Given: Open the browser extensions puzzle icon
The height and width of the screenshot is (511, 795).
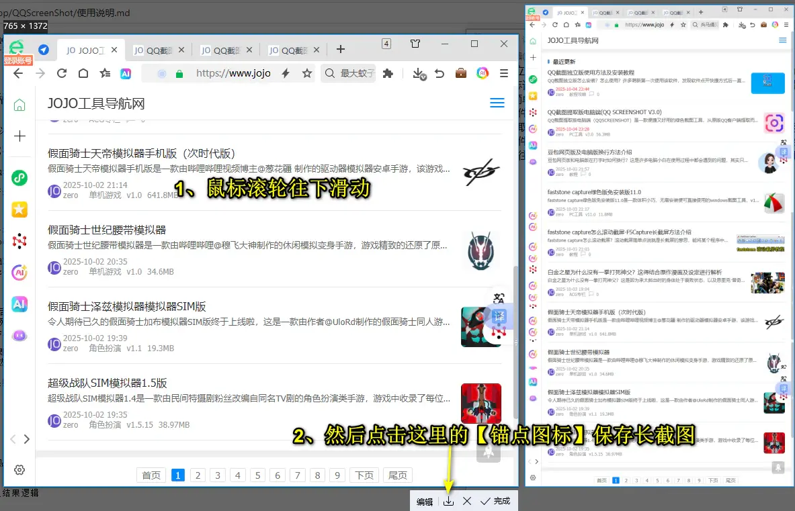Looking at the screenshot, I should 388,74.
